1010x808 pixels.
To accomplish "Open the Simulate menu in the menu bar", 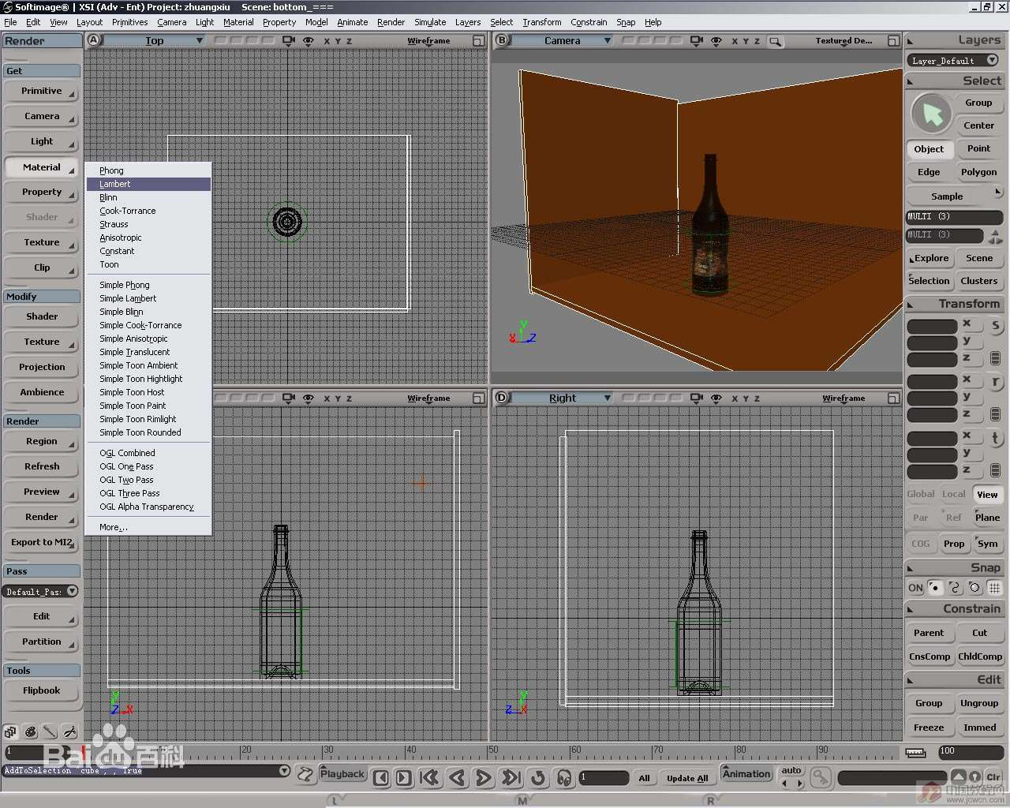I will tap(430, 22).
